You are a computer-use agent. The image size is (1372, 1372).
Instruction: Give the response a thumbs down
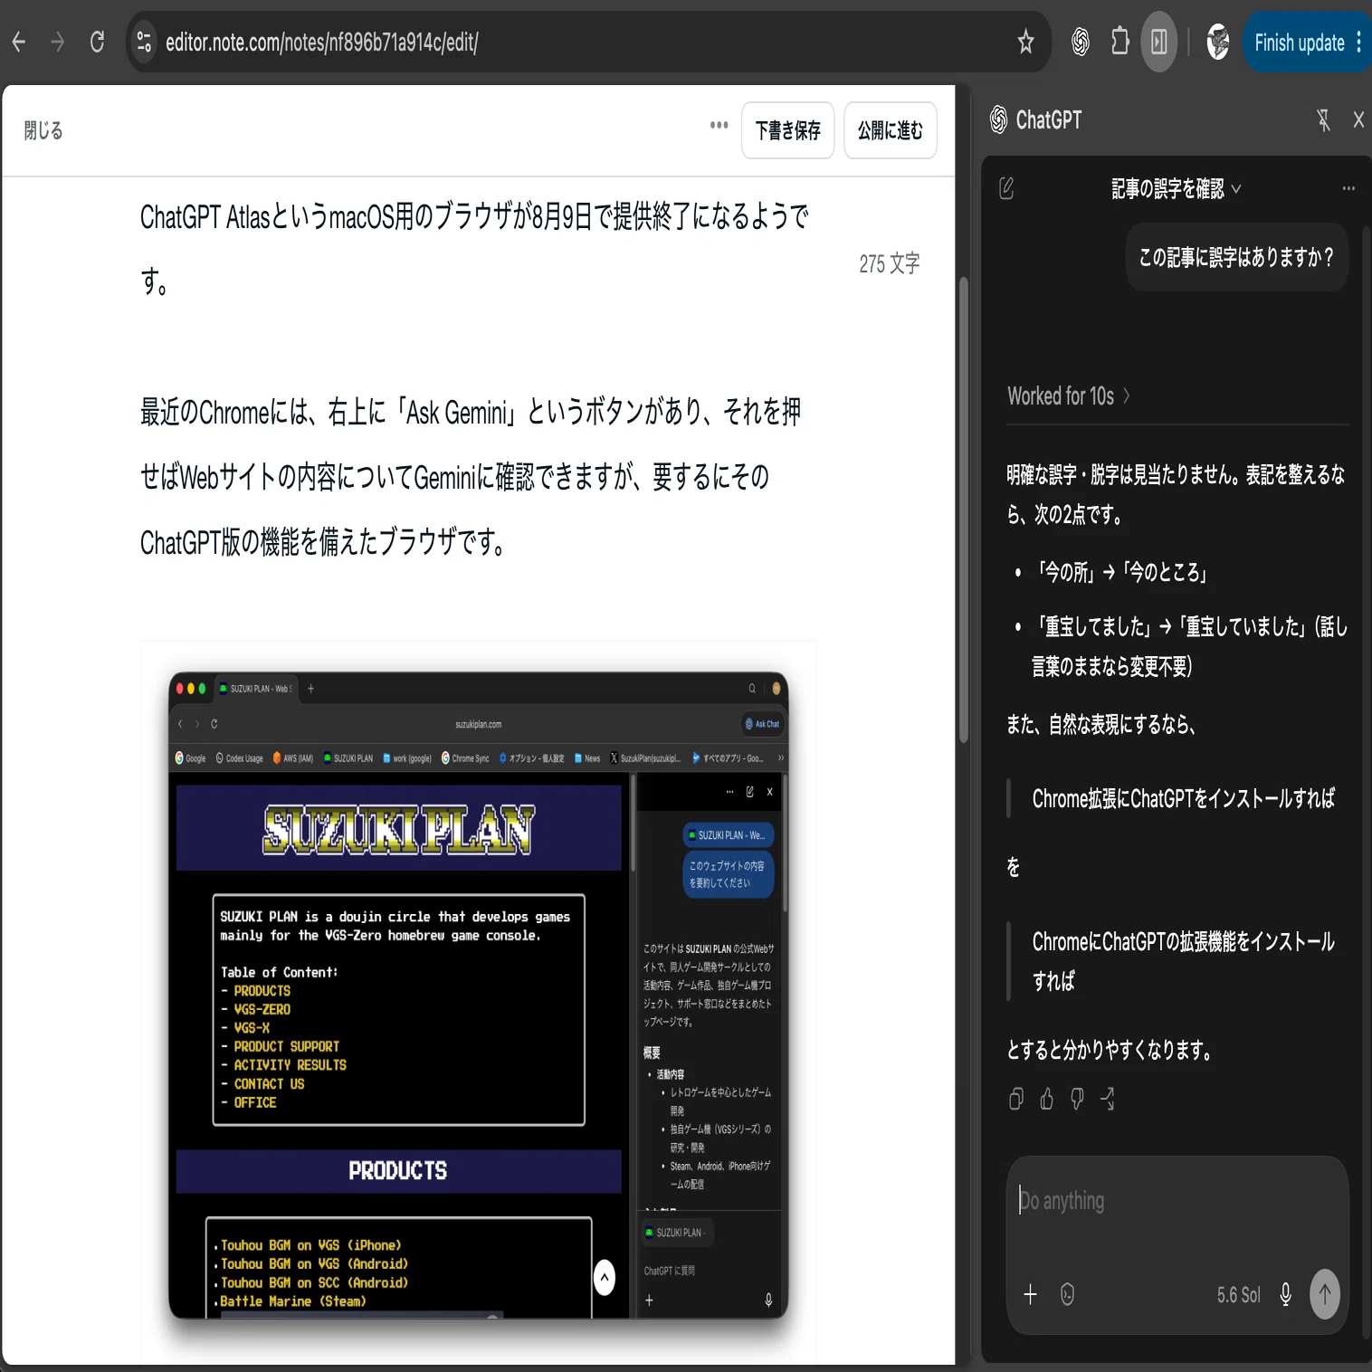[x=1077, y=1099]
